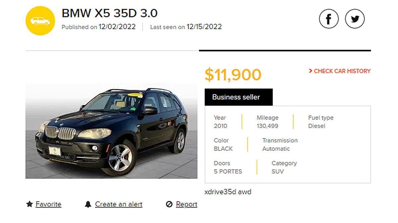The image size is (398, 223).
Task: Click the star icon beside Favorite
Action: click(x=29, y=204)
